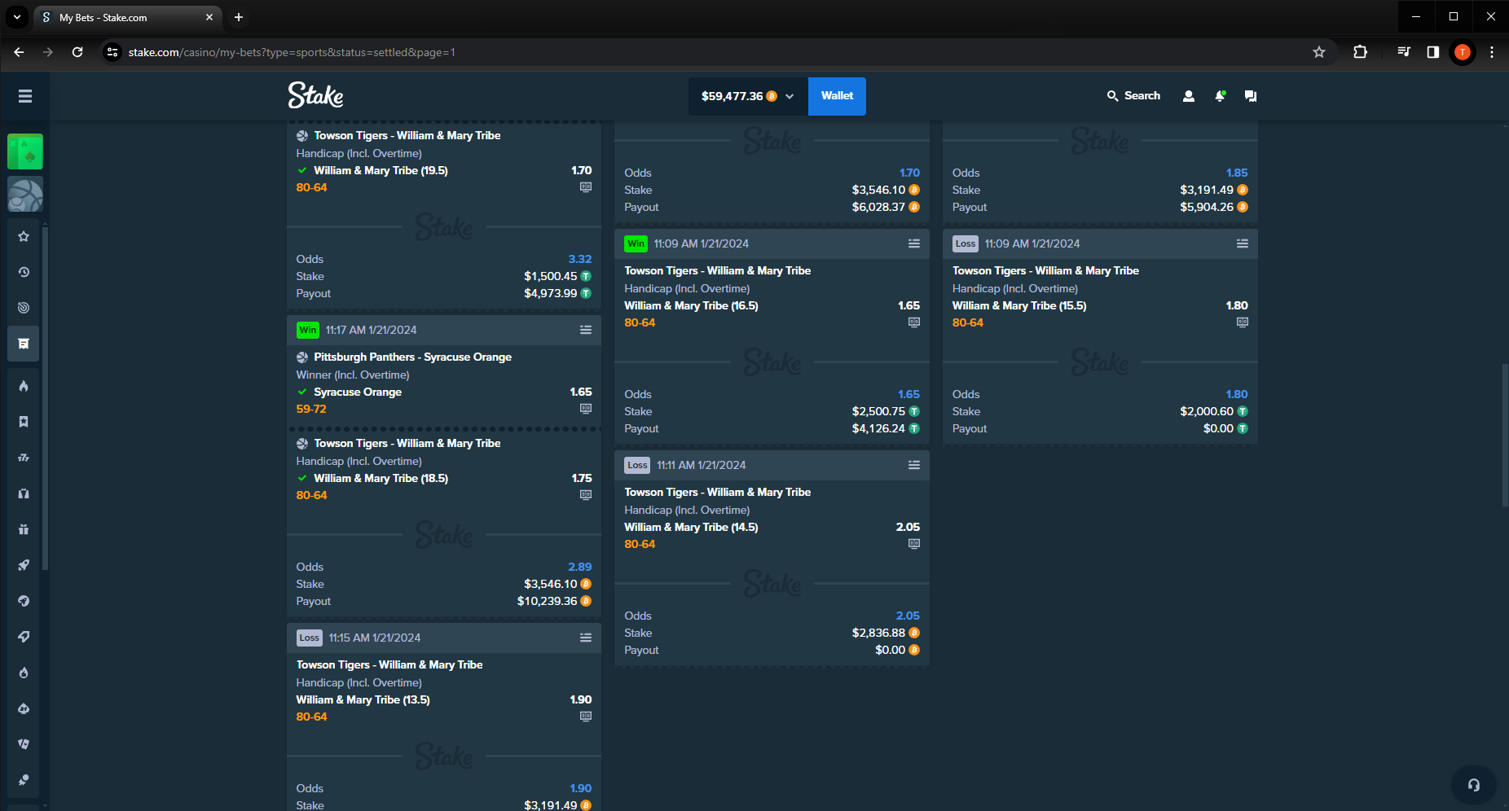Close the My Bets - Stake.com tab
1509x811 pixels.
209,17
